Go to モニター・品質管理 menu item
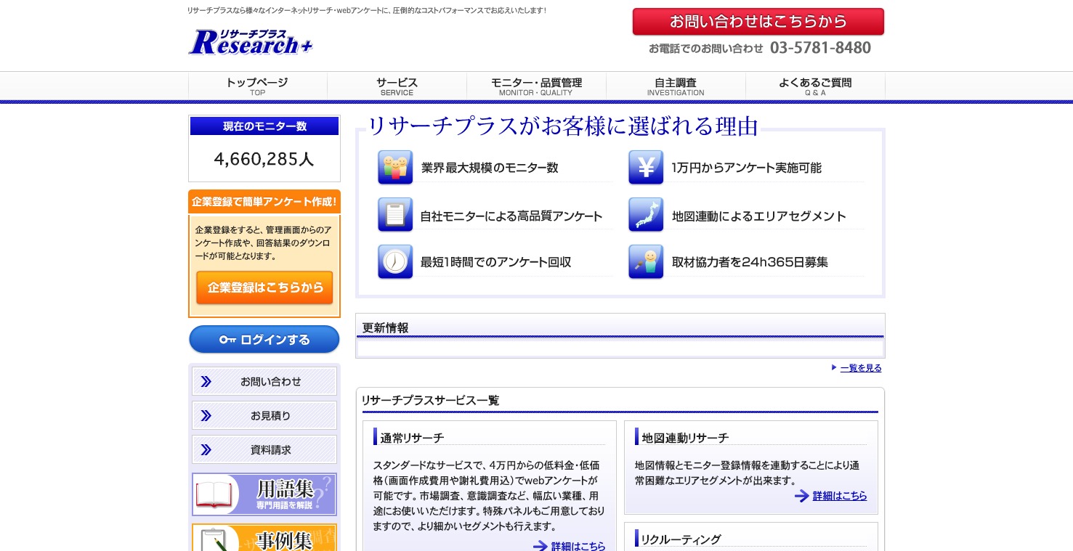The height and width of the screenshot is (551, 1073). click(536, 86)
